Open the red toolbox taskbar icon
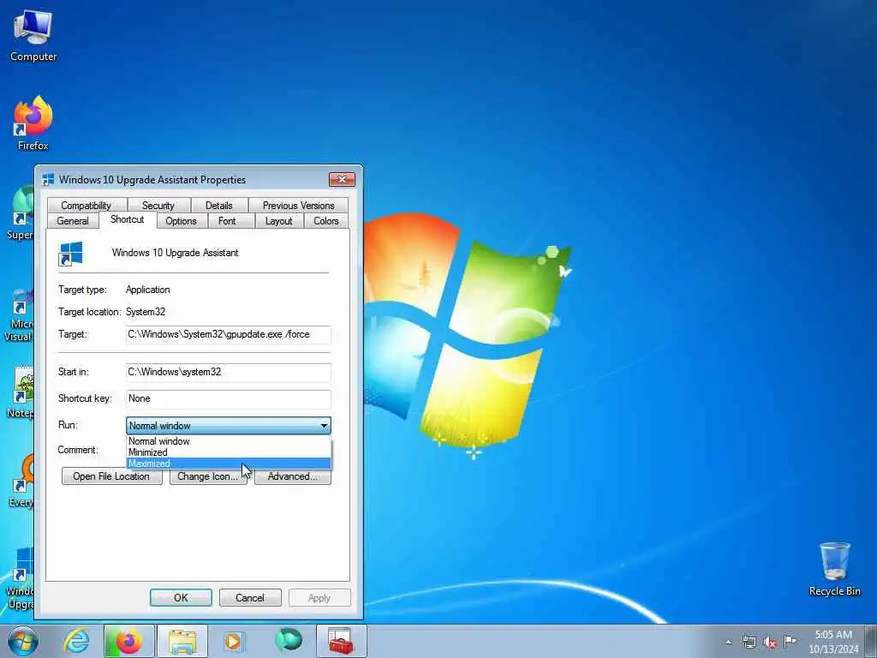This screenshot has width=877, height=658. (x=341, y=641)
